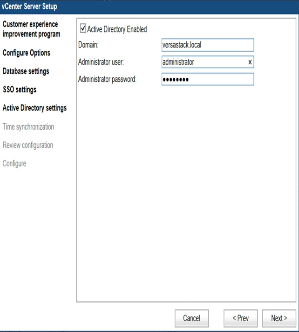Toggle the Active Directory Enabled checkbox

coord(83,29)
